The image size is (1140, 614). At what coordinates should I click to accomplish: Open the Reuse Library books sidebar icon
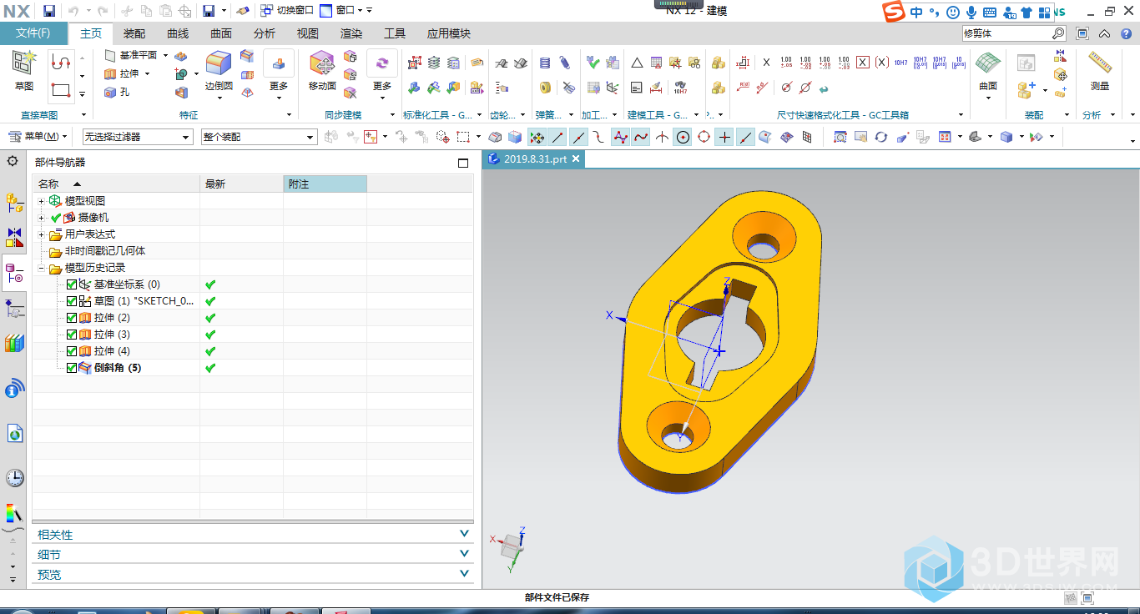tap(14, 343)
